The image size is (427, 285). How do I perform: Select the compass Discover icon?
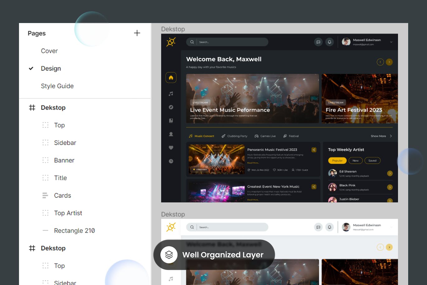[x=171, y=107]
